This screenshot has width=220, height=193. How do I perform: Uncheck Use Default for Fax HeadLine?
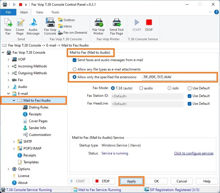click(189, 104)
